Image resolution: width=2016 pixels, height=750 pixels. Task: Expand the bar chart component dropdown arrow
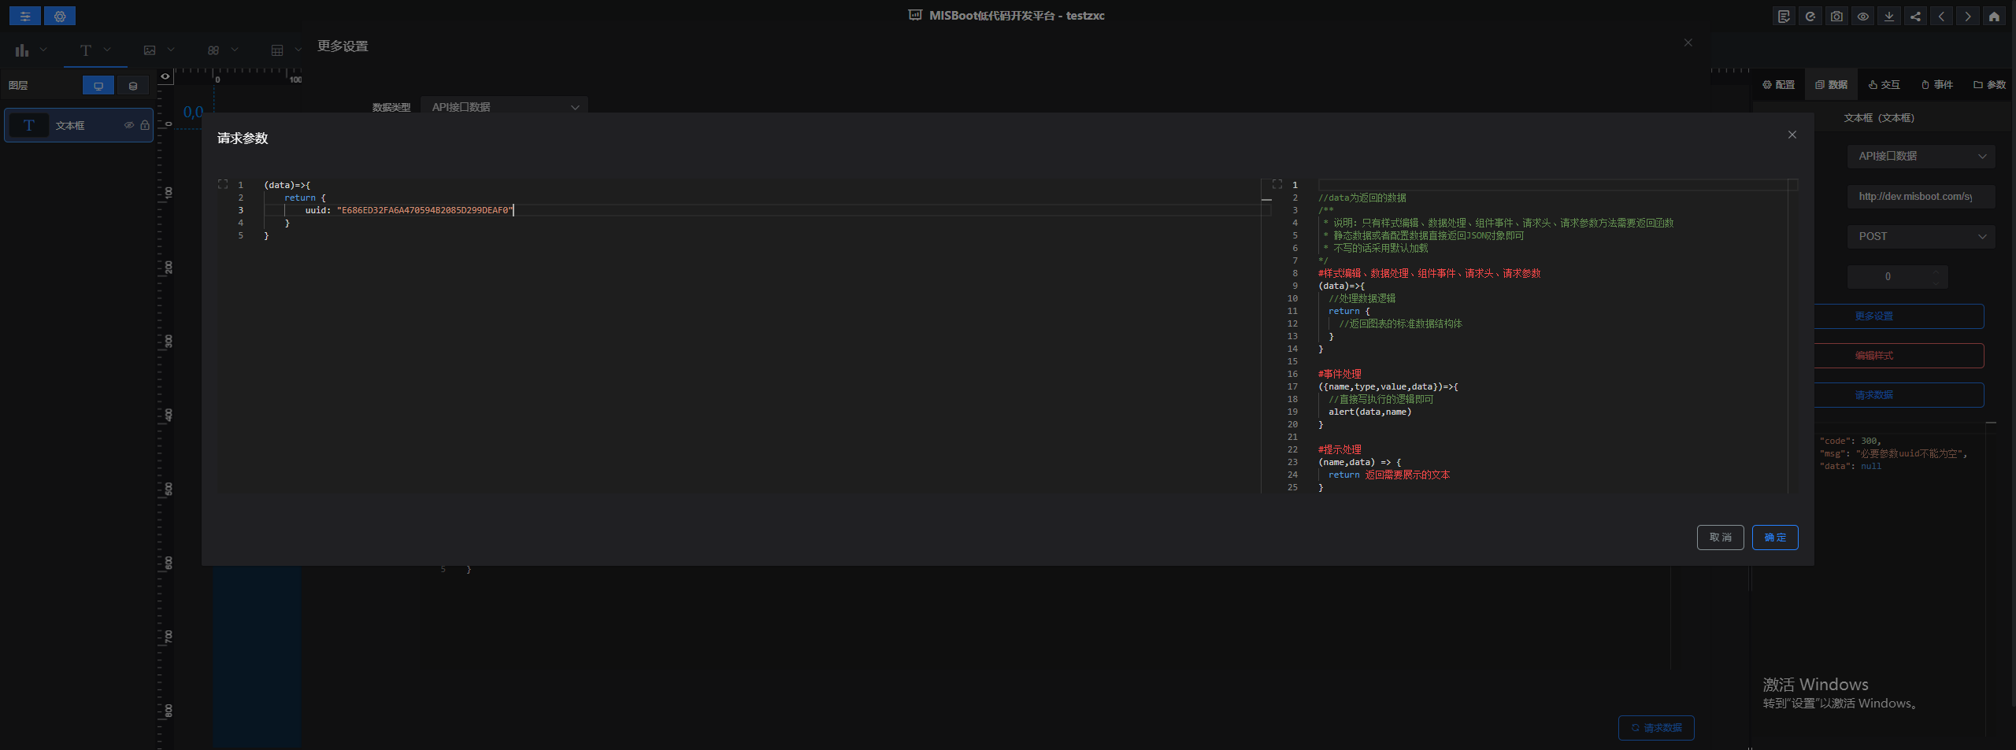(x=43, y=50)
